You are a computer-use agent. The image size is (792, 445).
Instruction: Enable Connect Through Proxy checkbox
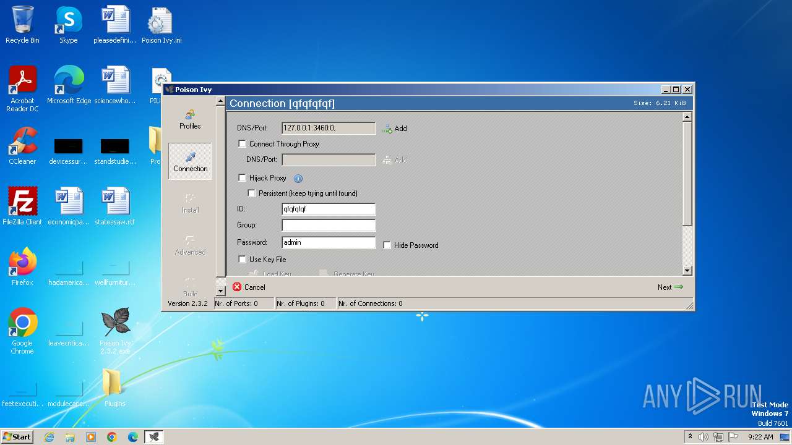242,144
